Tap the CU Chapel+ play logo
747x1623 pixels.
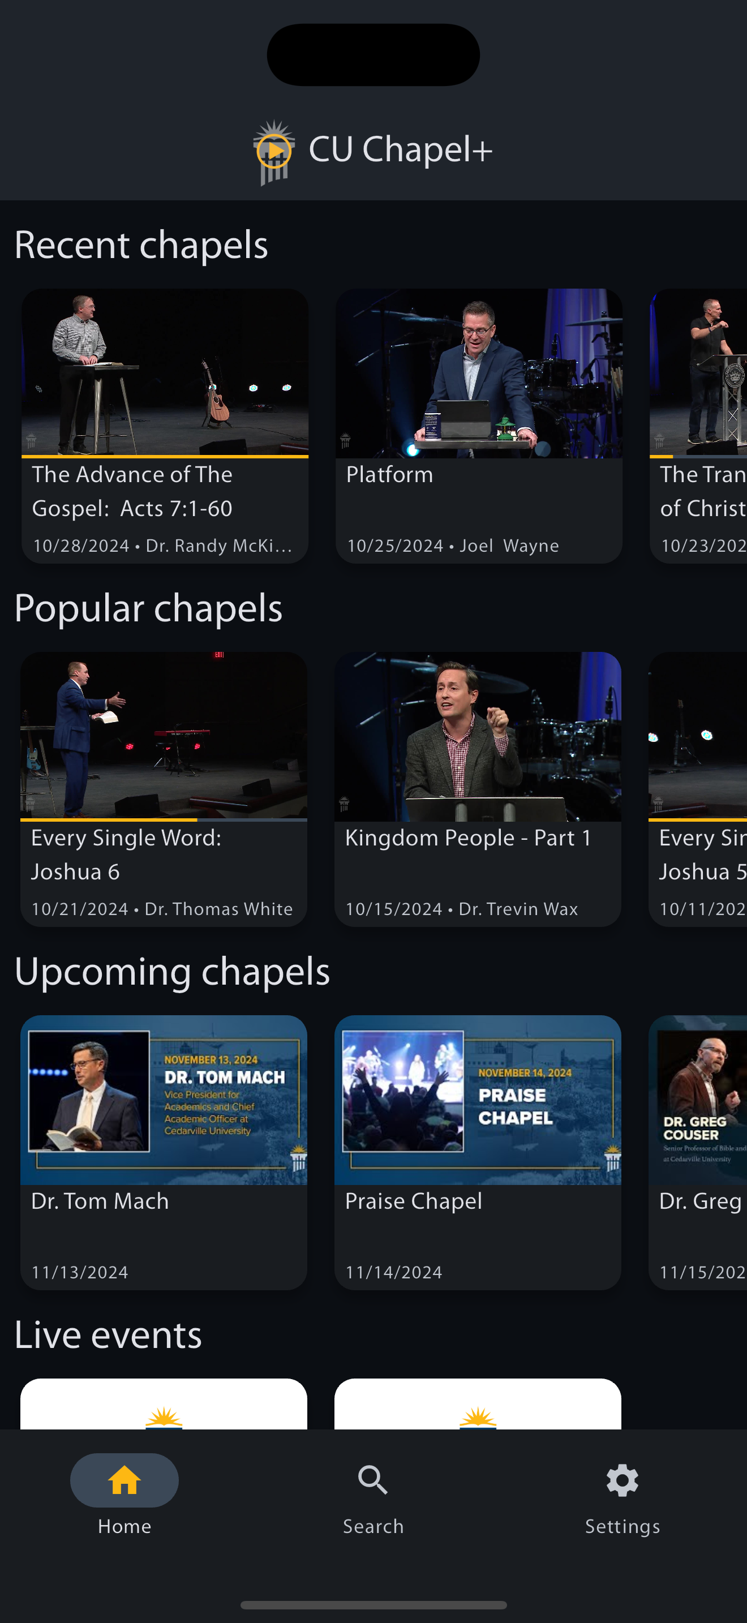click(274, 152)
